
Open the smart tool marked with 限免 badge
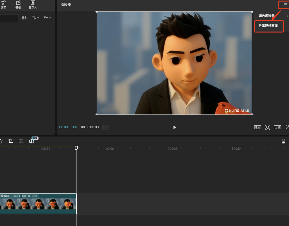point(32,141)
